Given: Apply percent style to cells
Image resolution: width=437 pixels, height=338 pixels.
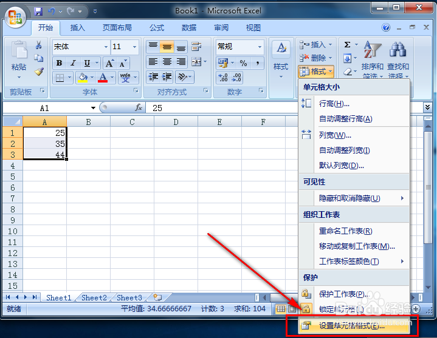Looking at the screenshot, I should [x=243, y=63].
